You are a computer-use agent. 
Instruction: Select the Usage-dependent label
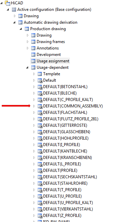pos(53,67)
